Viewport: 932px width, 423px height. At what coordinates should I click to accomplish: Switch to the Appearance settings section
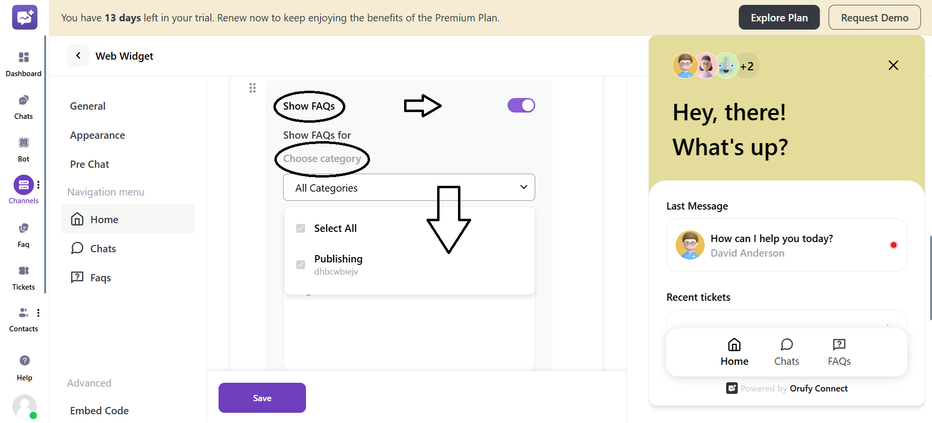[x=97, y=135]
